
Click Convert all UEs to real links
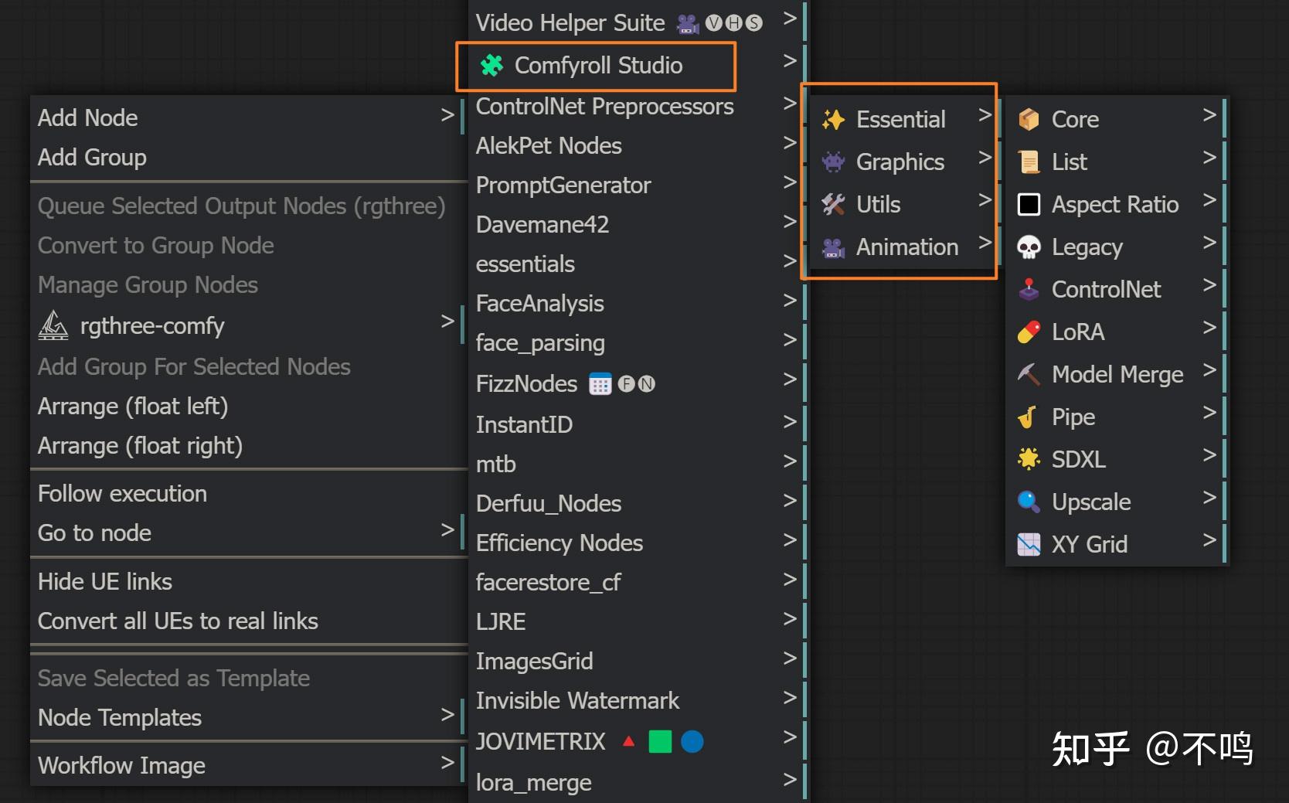pos(178,621)
